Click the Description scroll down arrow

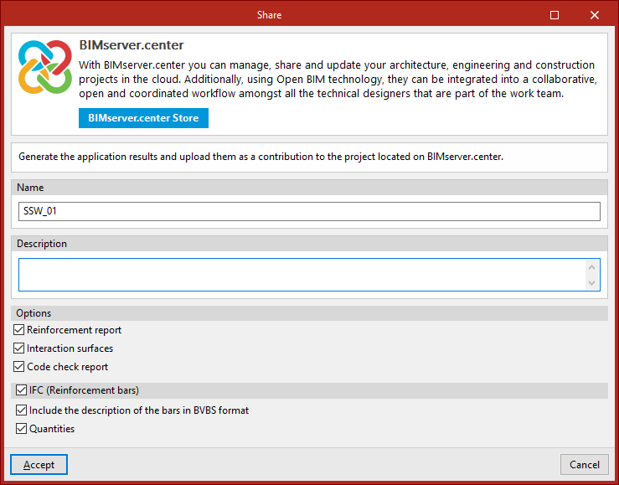(x=591, y=282)
